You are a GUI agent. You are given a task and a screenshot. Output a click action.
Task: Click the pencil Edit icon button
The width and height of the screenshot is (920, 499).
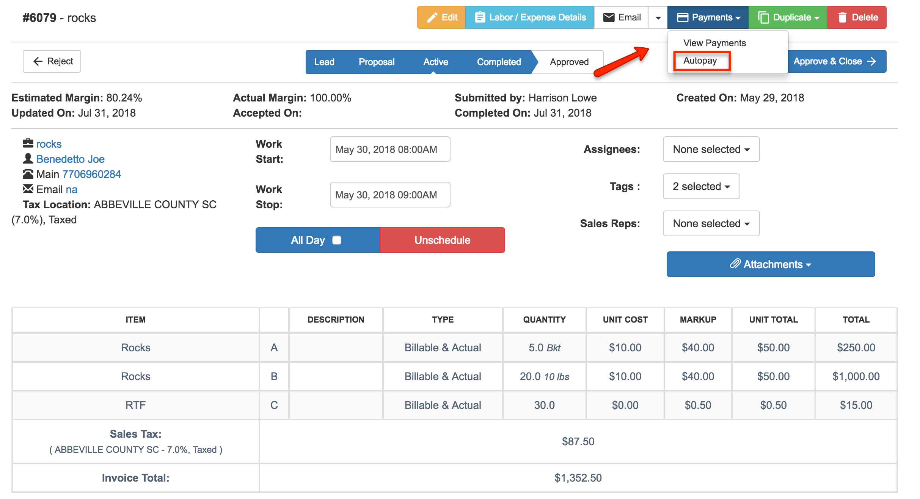[x=432, y=18]
